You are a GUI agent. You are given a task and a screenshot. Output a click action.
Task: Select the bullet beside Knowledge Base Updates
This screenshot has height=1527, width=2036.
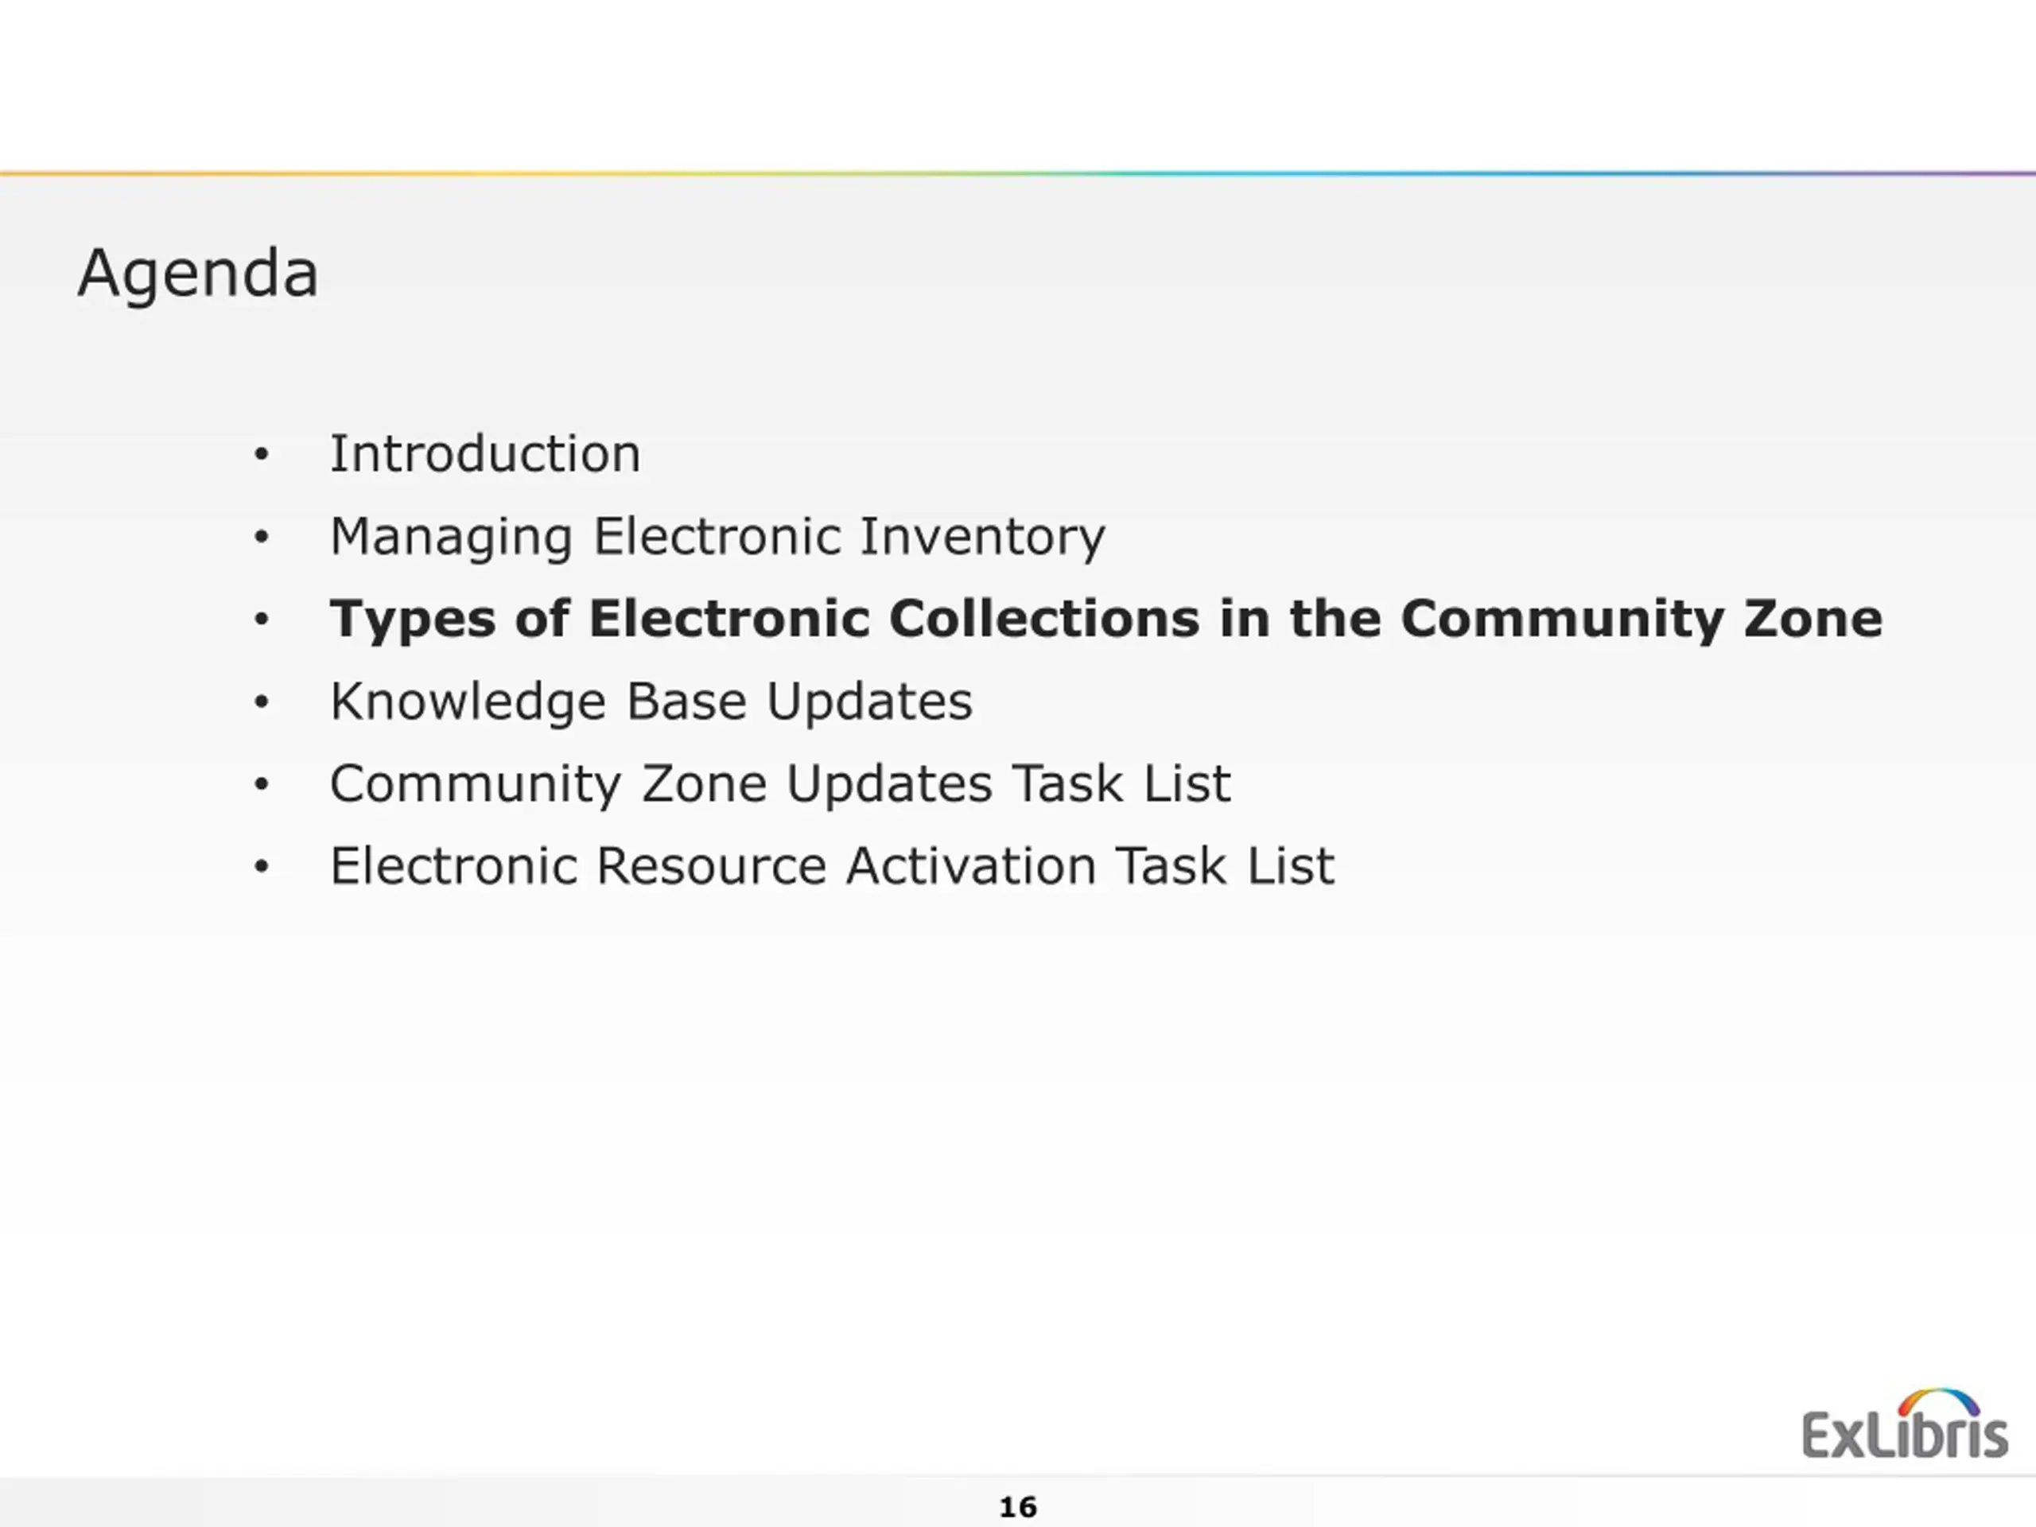pos(262,702)
